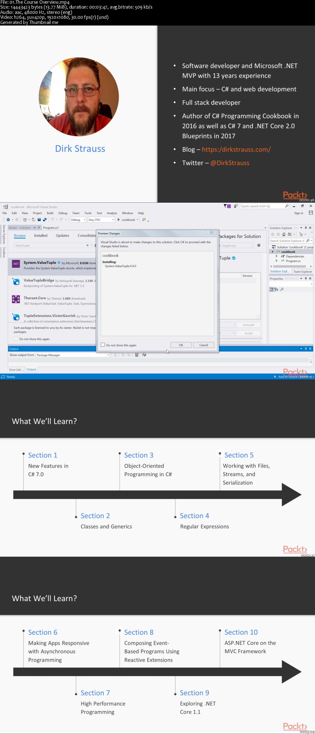Open the Help menu
315x734 pixels.
(x=141, y=213)
